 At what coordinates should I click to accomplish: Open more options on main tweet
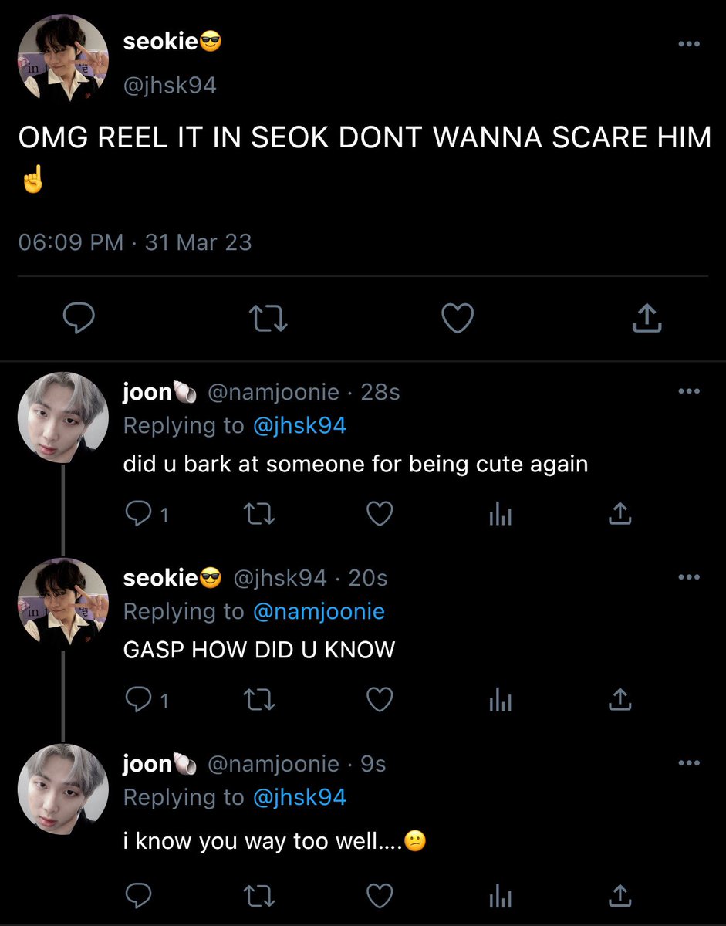point(688,44)
